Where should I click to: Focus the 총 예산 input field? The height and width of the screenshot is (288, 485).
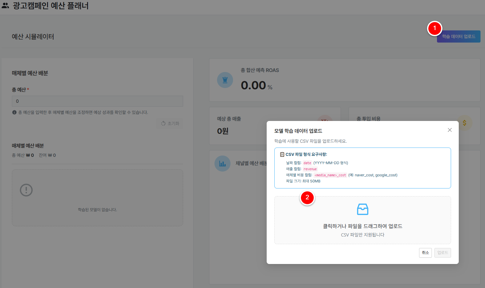point(97,101)
